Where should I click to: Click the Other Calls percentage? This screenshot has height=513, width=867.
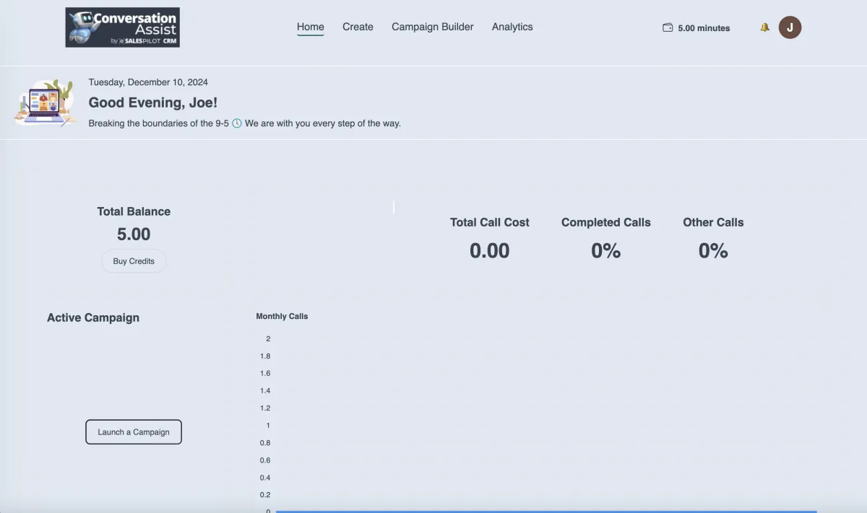tap(713, 250)
